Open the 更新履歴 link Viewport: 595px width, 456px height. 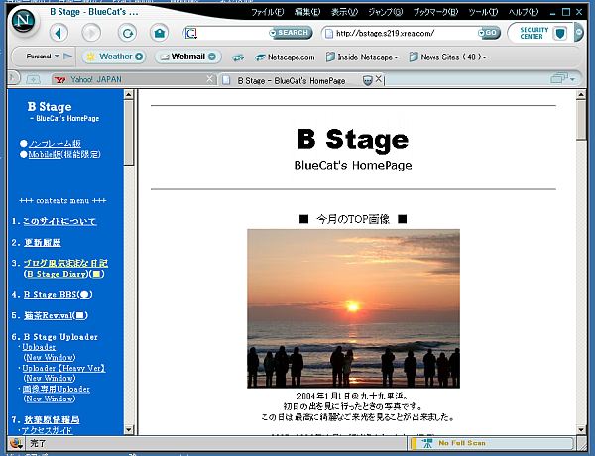point(43,243)
